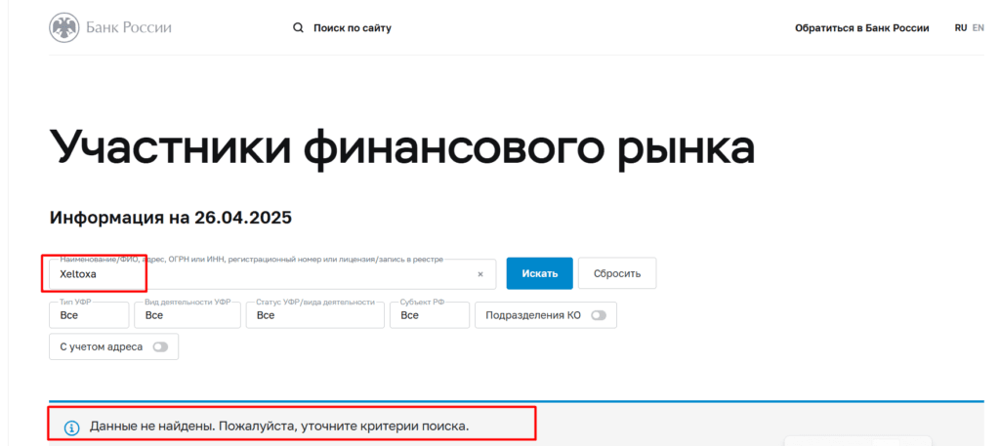
Task: Click the magnifying glass search icon
Action: point(299,28)
